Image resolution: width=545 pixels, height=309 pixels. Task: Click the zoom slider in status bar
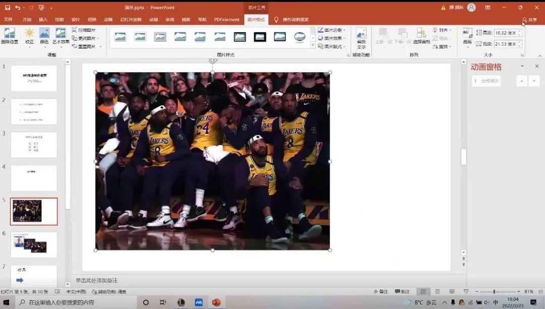coord(494,292)
